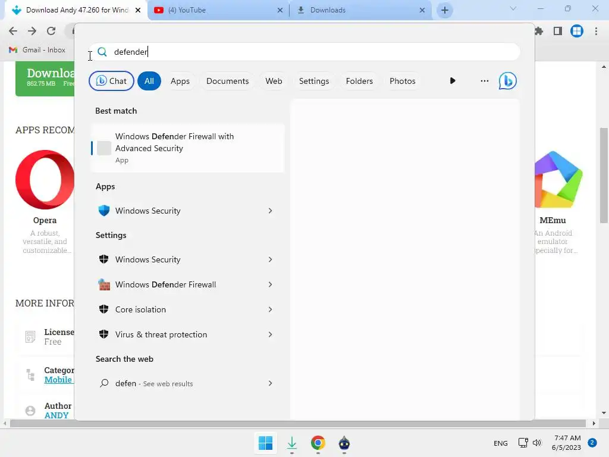Open Chrome three-dot menu
This screenshot has width=609, height=457.
coord(596,31)
